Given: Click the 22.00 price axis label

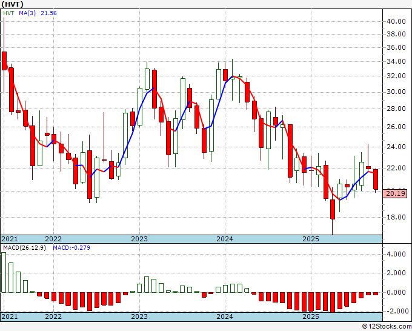Looking at the screenshot, I should (396, 168).
